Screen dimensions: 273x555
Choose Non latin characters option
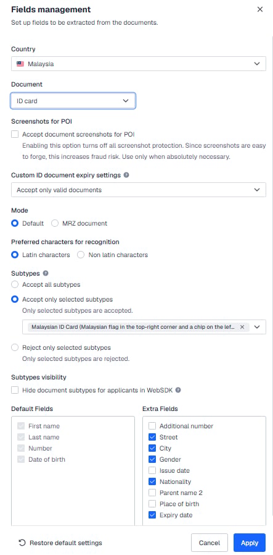tap(81, 255)
